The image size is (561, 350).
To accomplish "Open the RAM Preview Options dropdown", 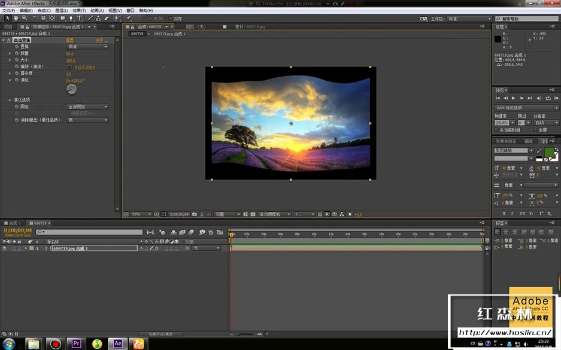I will click(x=526, y=108).
